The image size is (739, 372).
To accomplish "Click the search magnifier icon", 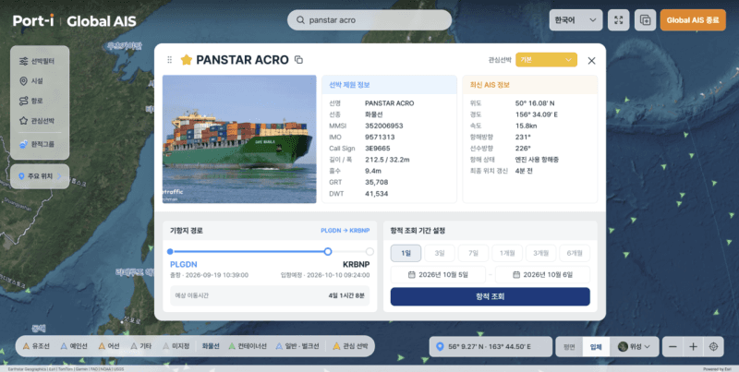I will [300, 20].
